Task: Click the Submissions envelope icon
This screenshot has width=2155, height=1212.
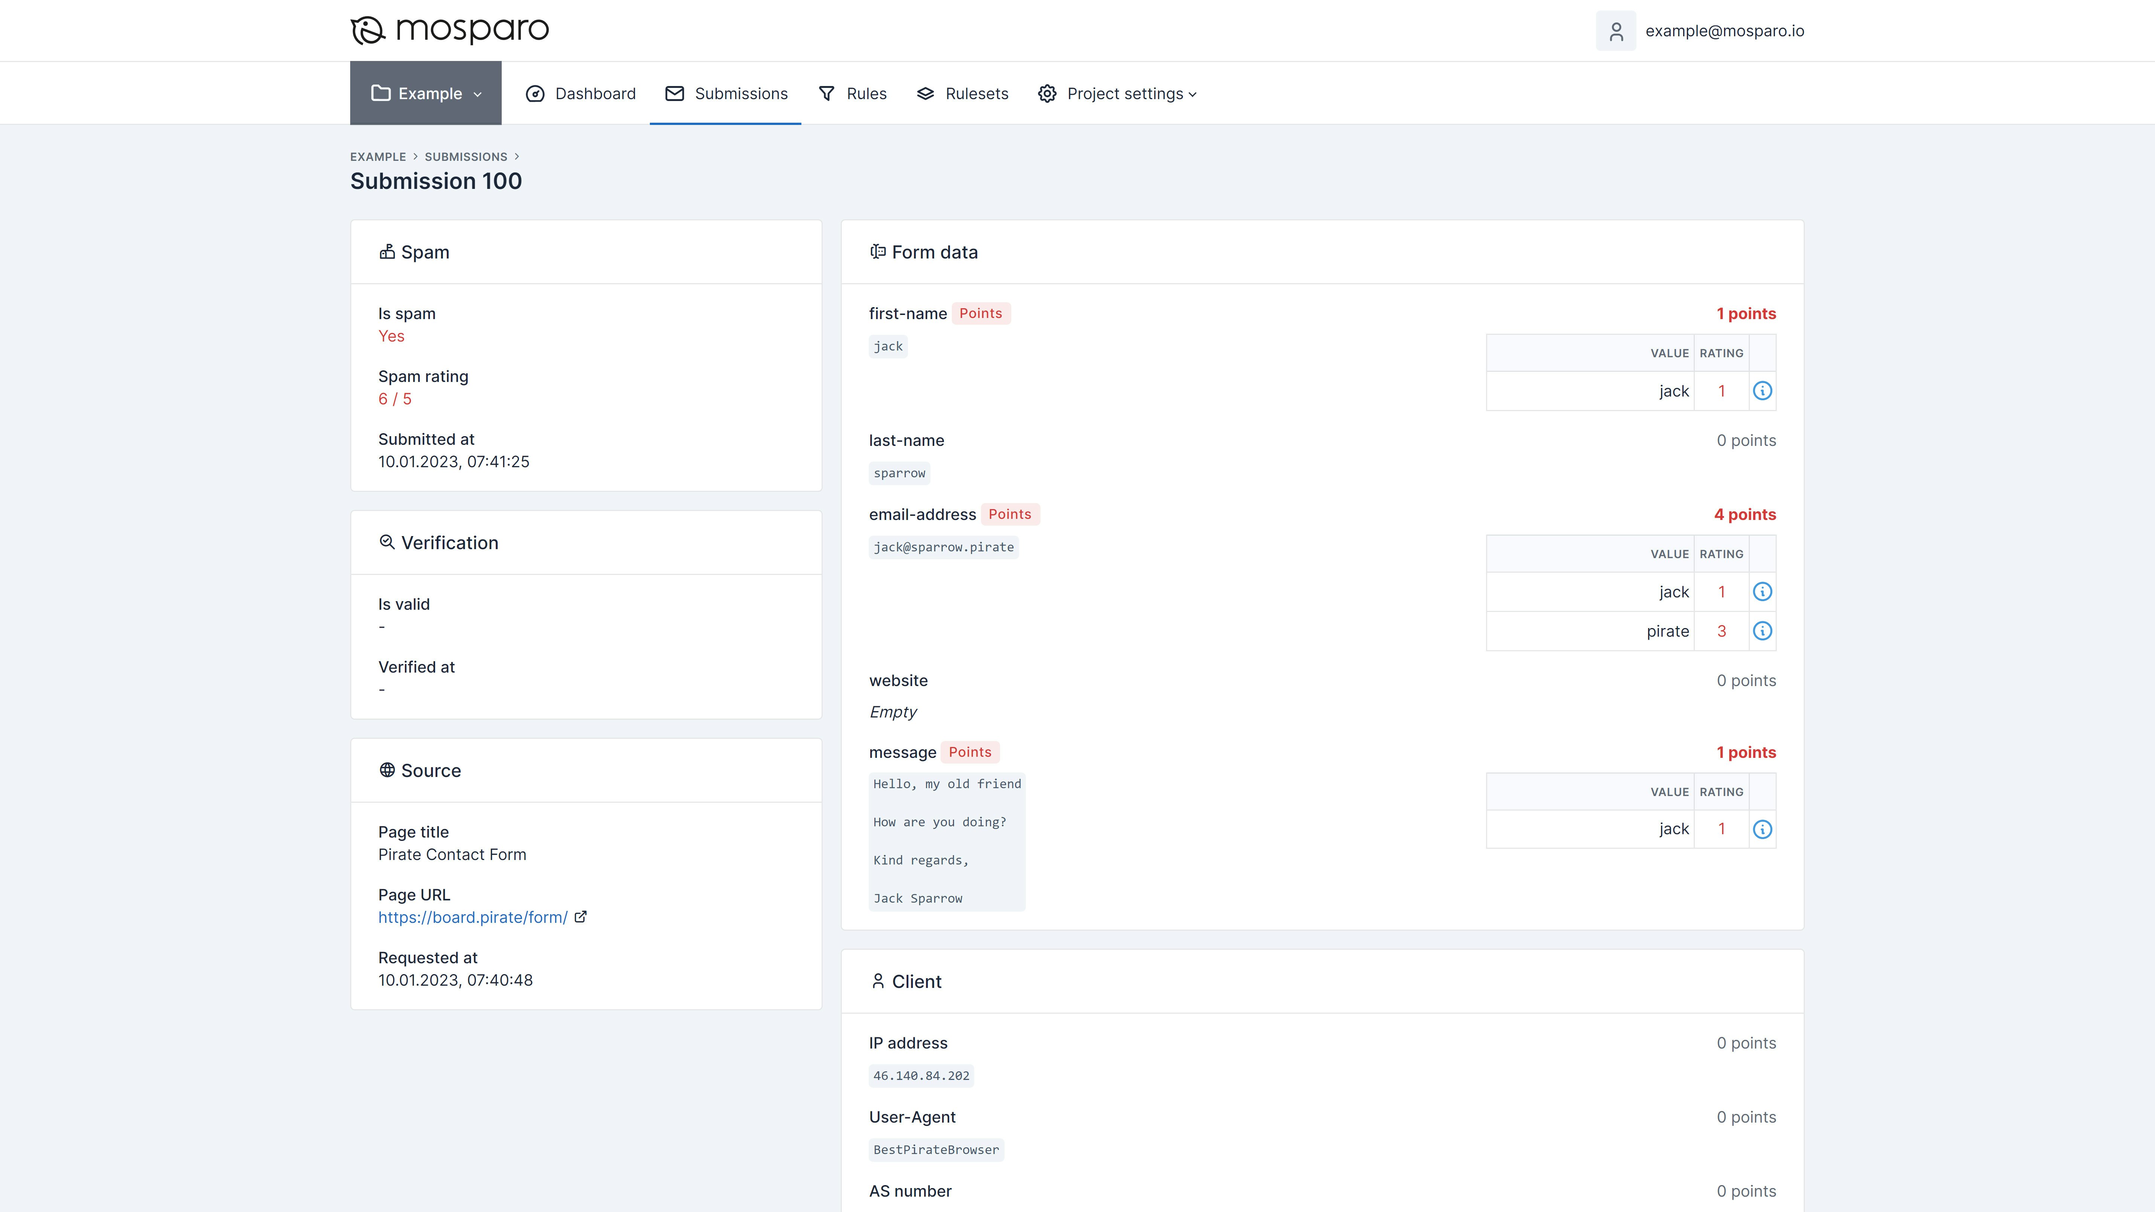Action: coord(674,94)
